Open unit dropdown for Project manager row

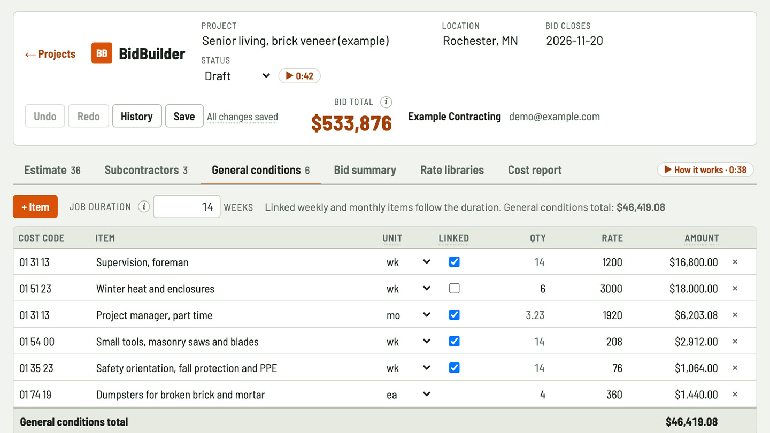(409, 315)
